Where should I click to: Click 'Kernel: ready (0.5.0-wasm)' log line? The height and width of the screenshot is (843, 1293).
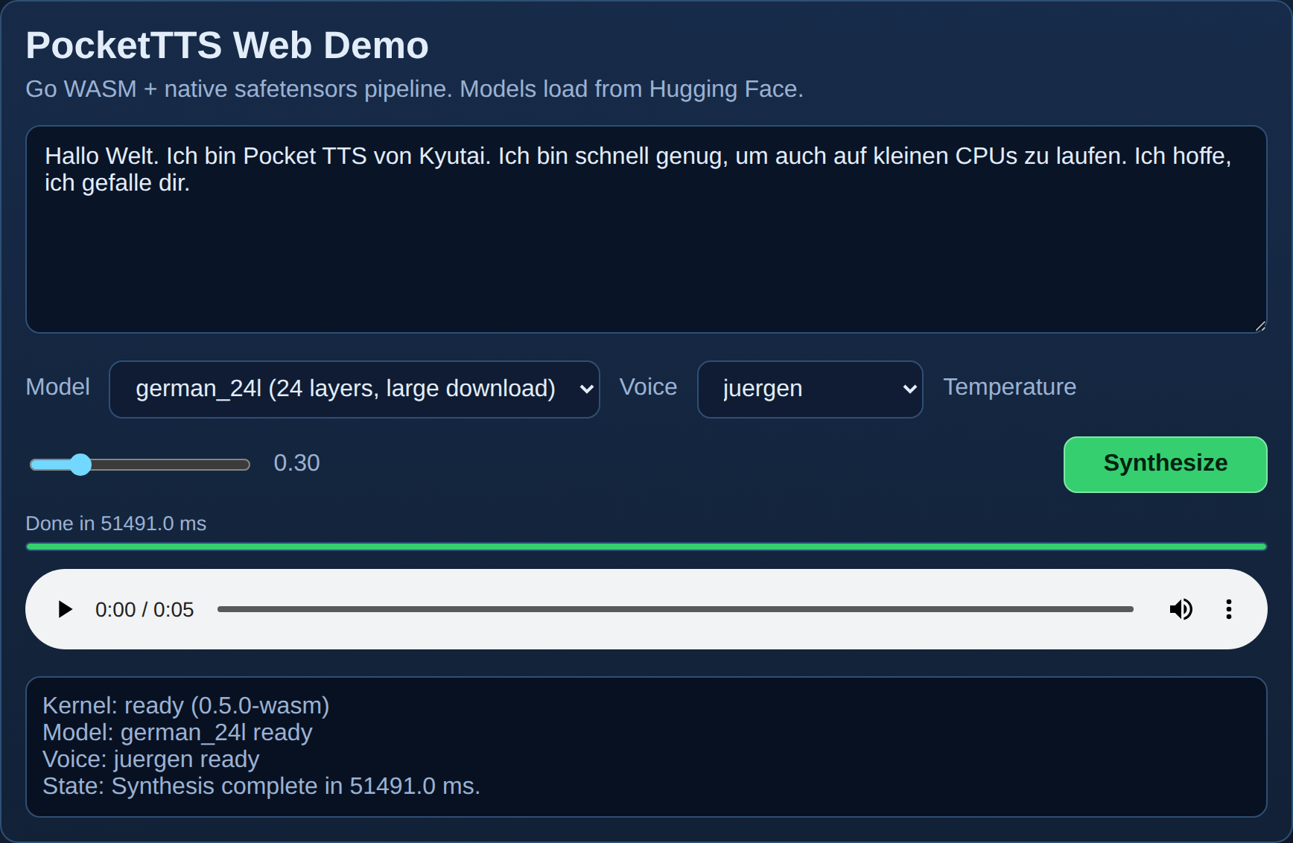[186, 705]
